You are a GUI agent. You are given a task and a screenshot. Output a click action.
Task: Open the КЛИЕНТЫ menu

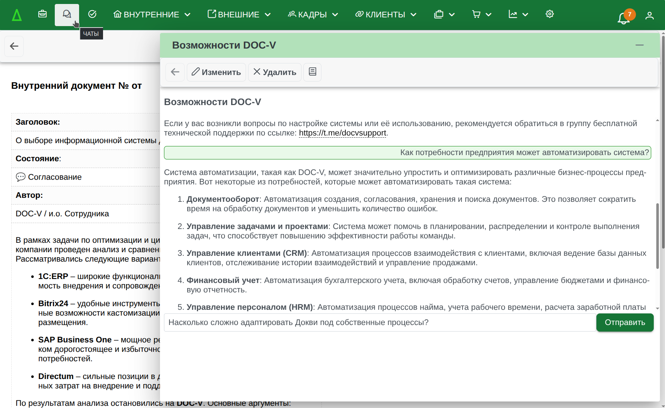[x=386, y=14]
